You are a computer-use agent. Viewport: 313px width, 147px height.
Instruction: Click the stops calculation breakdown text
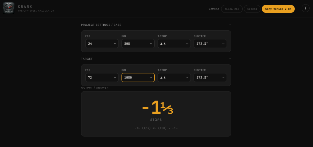[156, 128]
